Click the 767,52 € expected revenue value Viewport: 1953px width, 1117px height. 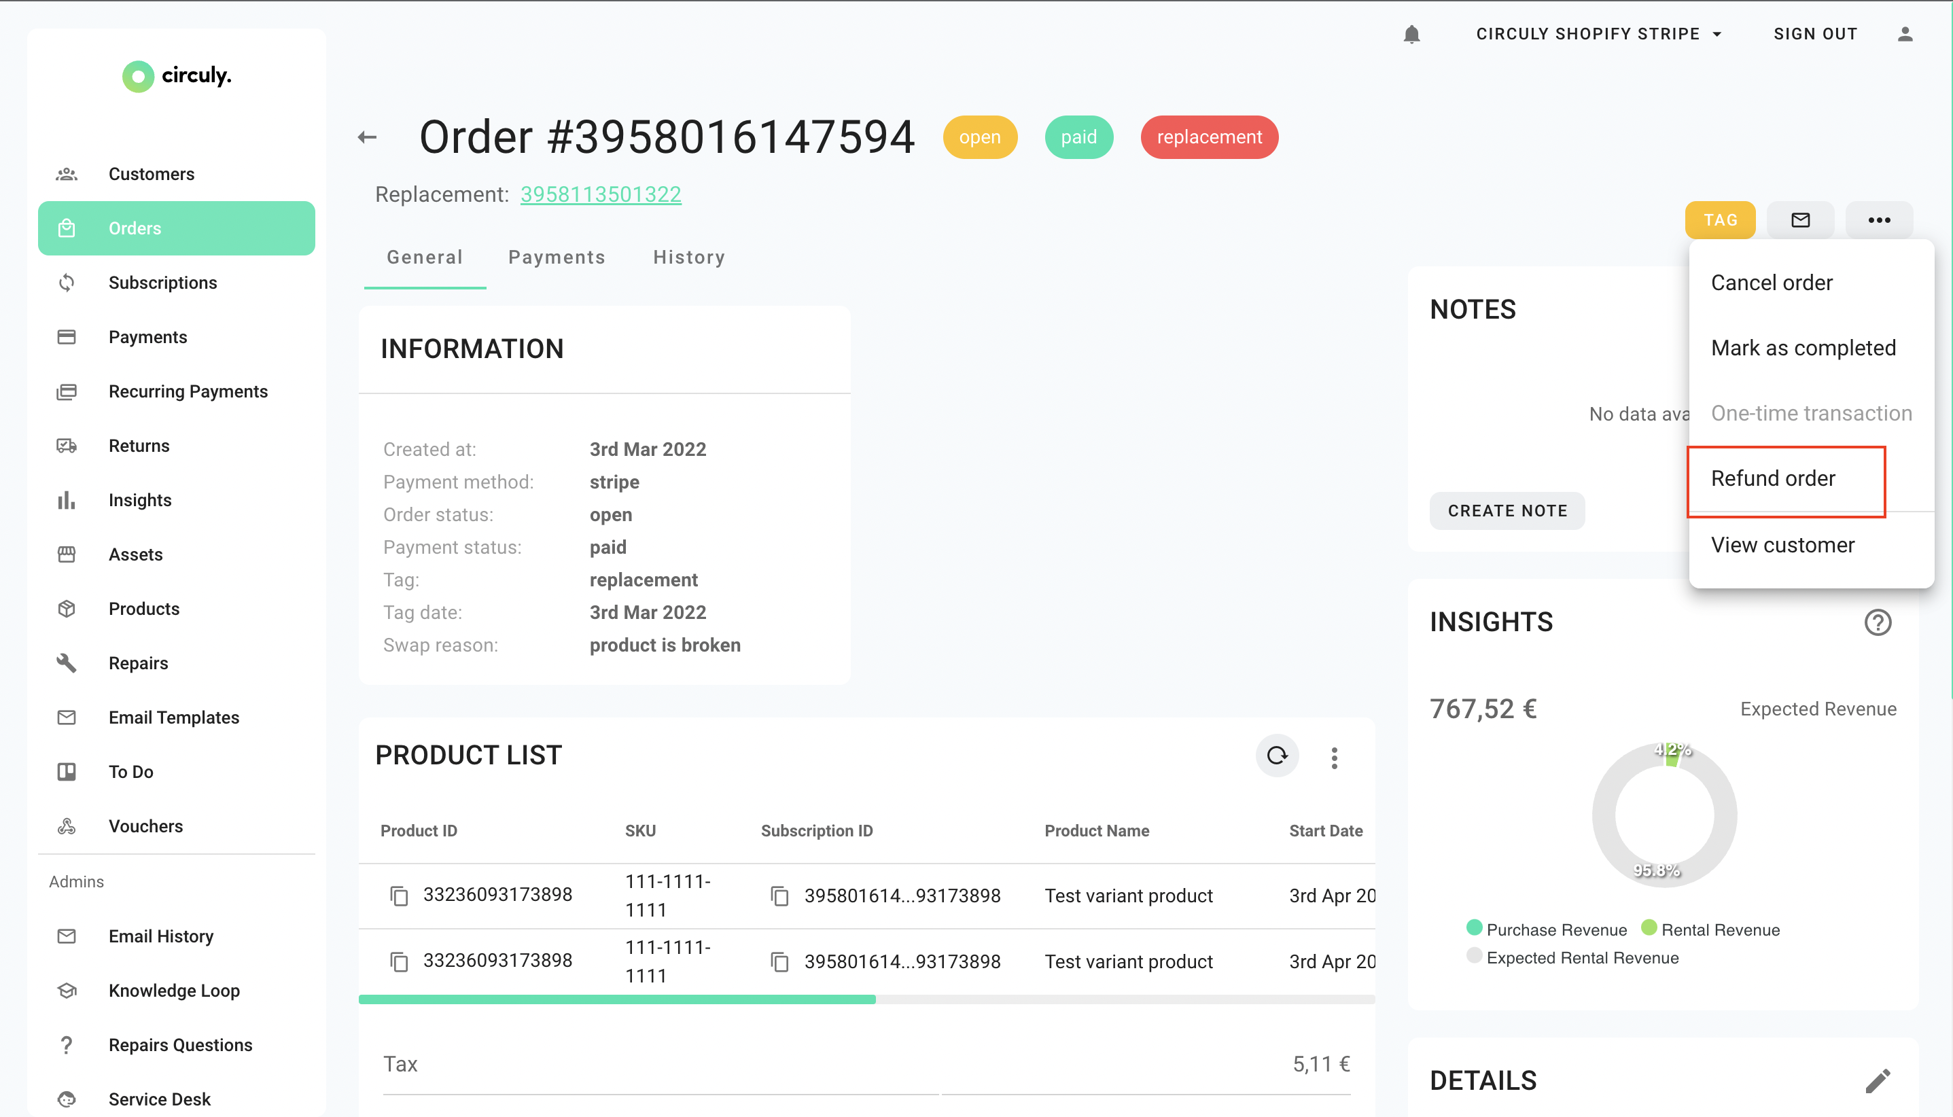[1483, 709]
